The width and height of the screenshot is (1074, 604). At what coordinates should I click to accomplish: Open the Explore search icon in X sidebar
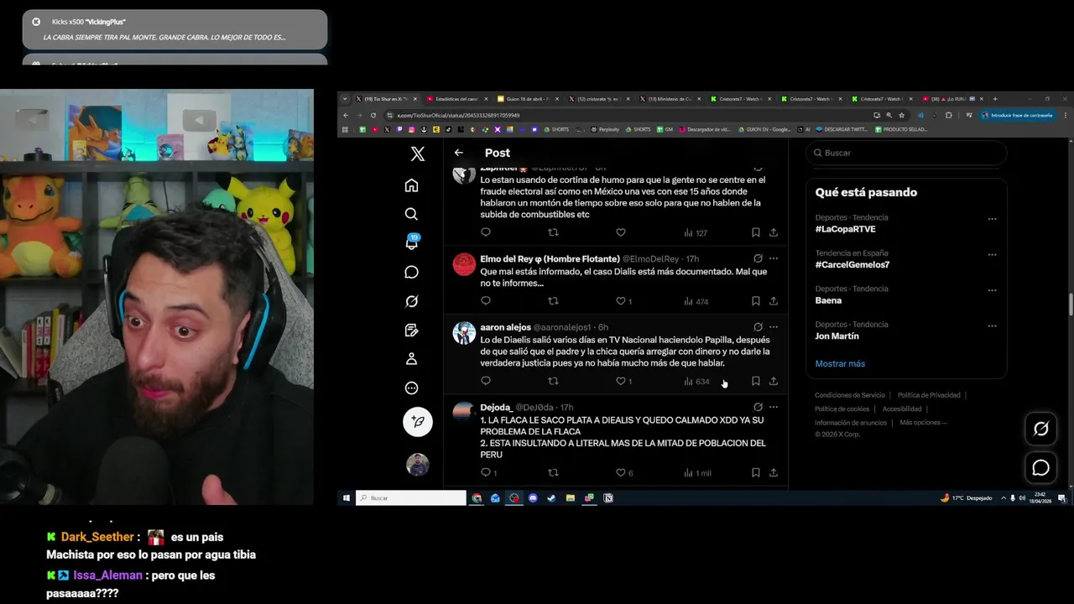coord(411,214)
